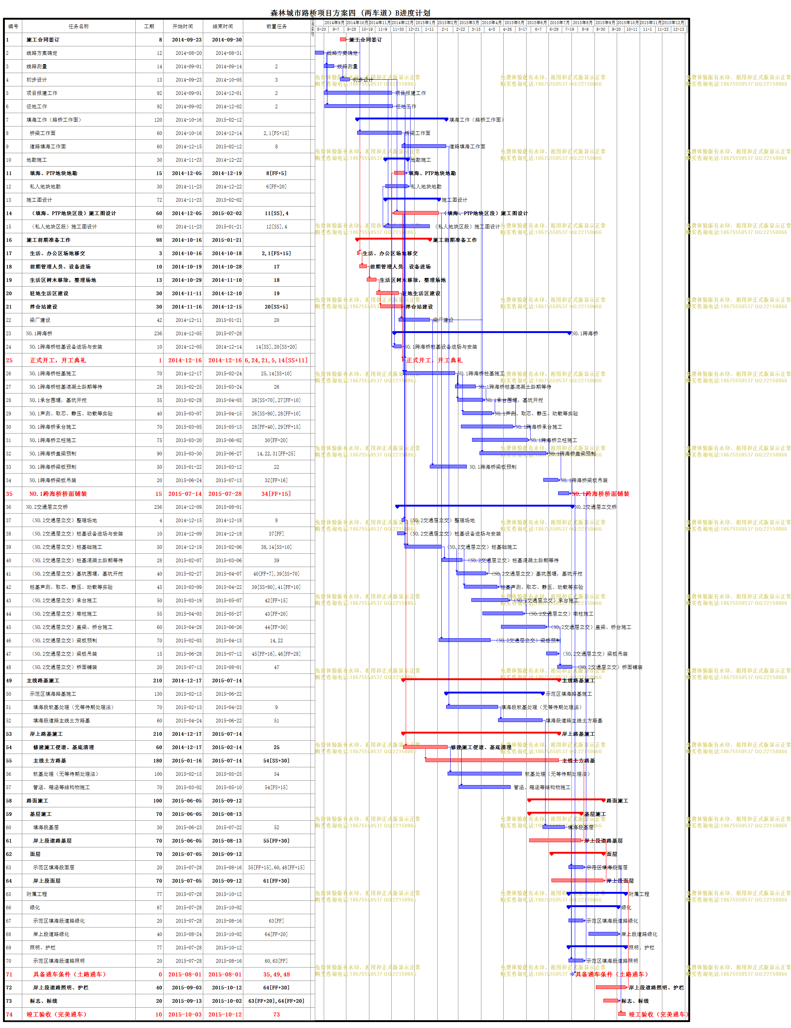Click the blue Gantt bar for NO.1跨海桥桩基施工
Screen dimensions: 791x1028
429,373
